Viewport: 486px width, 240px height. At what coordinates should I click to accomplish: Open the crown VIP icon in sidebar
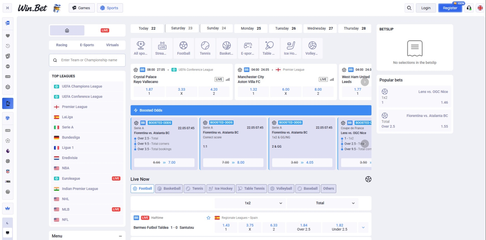point(8,208)
